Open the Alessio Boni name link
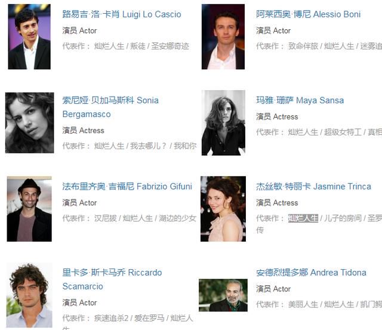Viewport: 382px width, 330px height. (308, 14)
